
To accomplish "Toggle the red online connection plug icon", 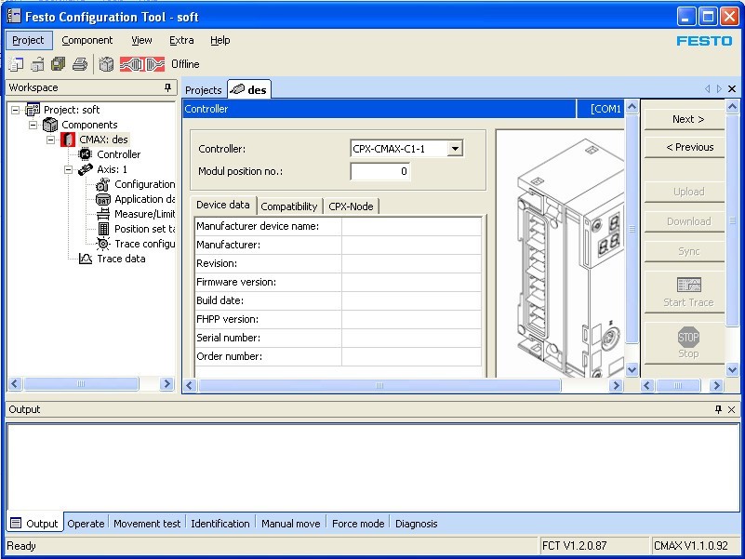I will (142, 64).
